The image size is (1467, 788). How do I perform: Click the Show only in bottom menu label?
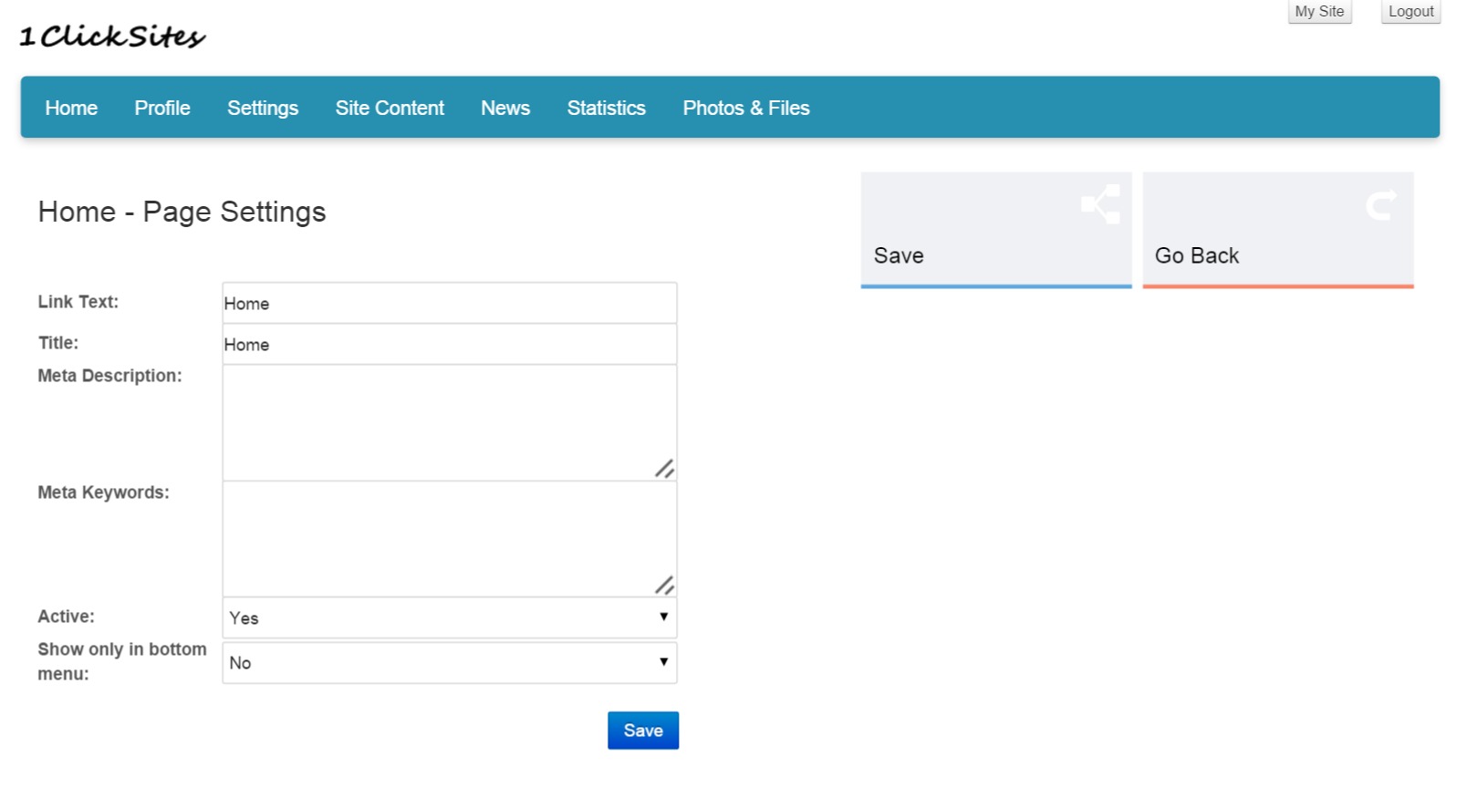(x=122, y=661)
